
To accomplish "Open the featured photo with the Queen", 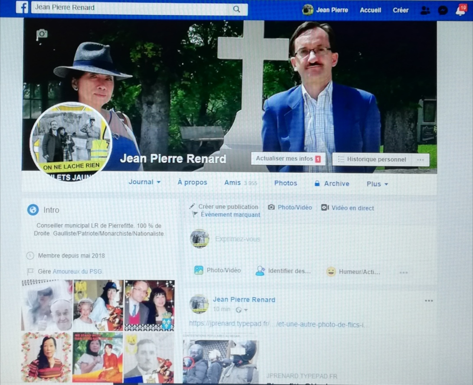I will [98, 305].
